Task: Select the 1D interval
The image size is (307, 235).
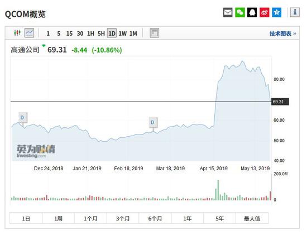Action: click(112, 33)
